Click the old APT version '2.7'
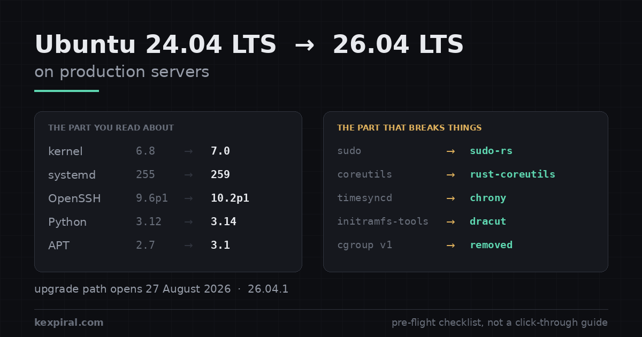Image resolution: width=642 pixels, height=337 pixels. coord(146,246)
